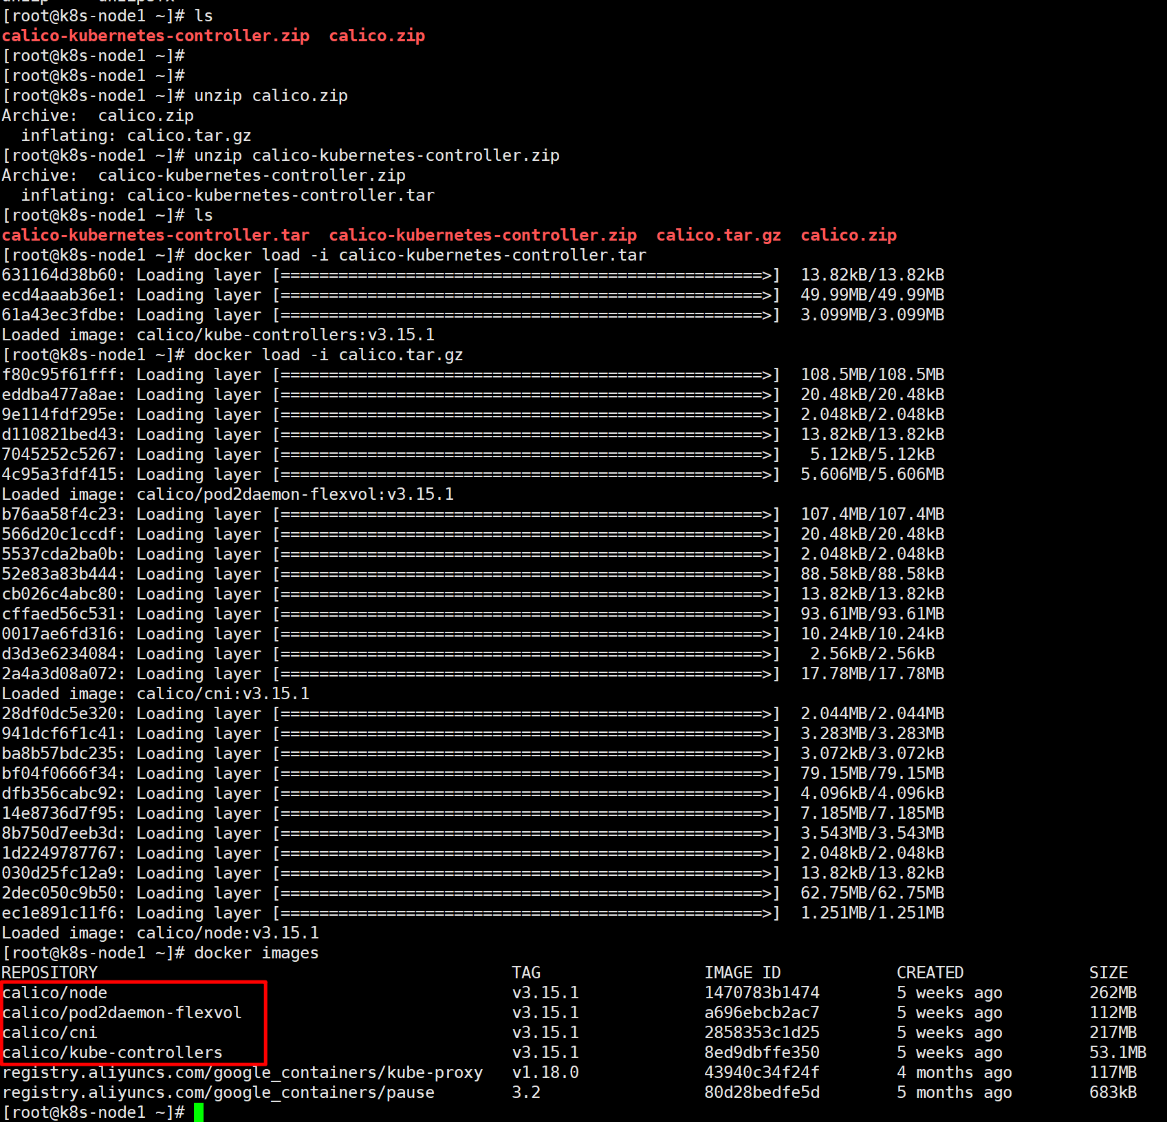The image size is (1167, 1122).
Task: Click layer ID f80c95f61fff
Action: click(60, 375)
